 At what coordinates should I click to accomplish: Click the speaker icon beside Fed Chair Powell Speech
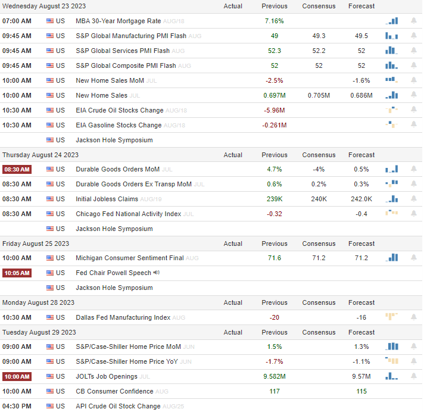click(156, 273)
